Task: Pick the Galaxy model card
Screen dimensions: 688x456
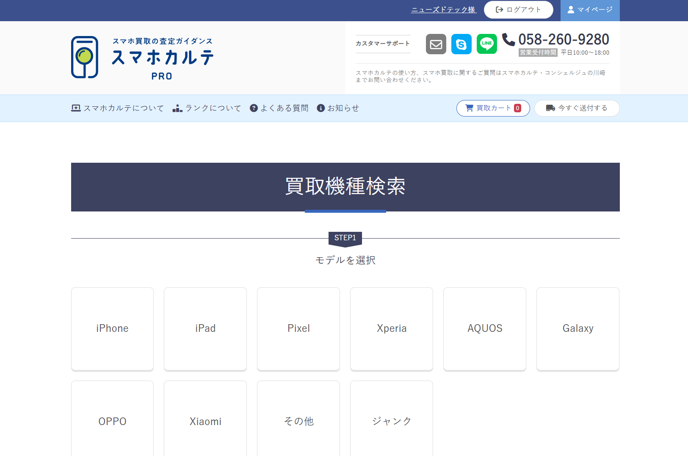Action: [x=578, y=329]
